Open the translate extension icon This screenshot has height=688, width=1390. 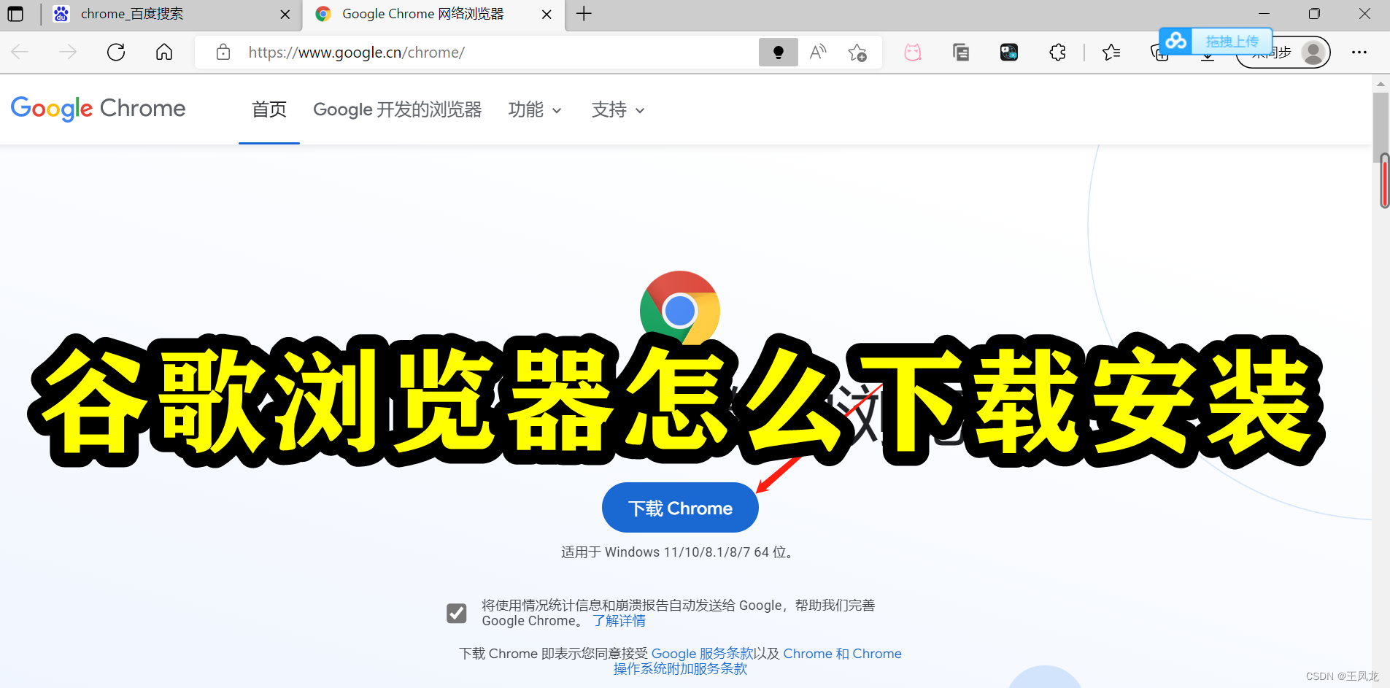tap(1009, 52)
